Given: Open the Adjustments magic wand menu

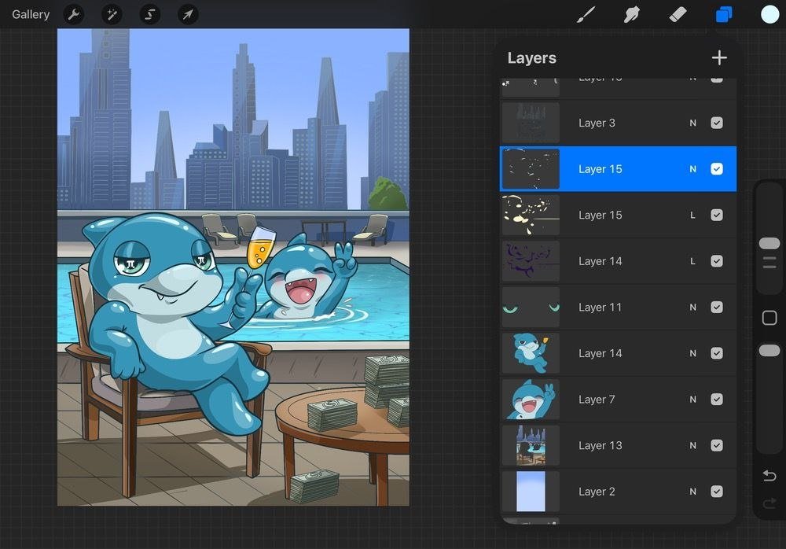Looking at the screenshot, I should (112, 15).
